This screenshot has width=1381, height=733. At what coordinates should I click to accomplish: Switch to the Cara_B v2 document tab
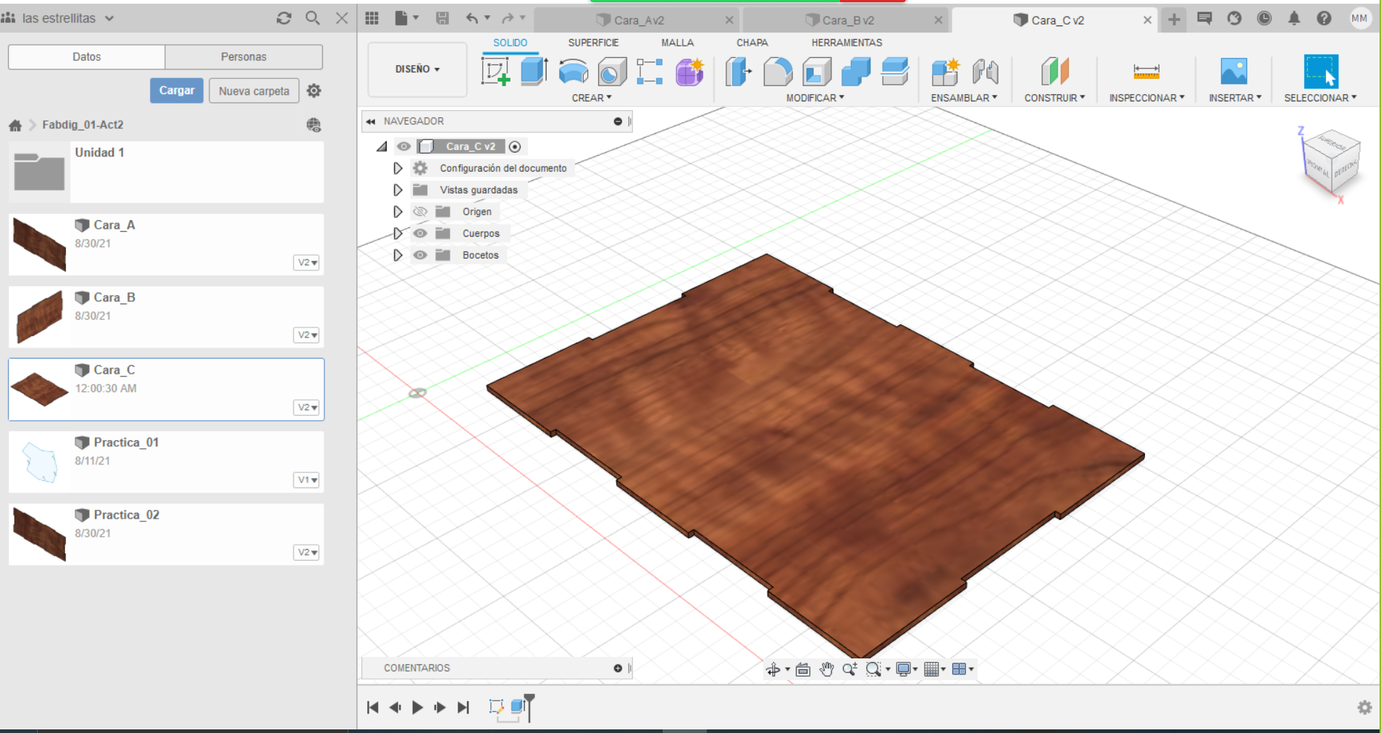[847, 20]
